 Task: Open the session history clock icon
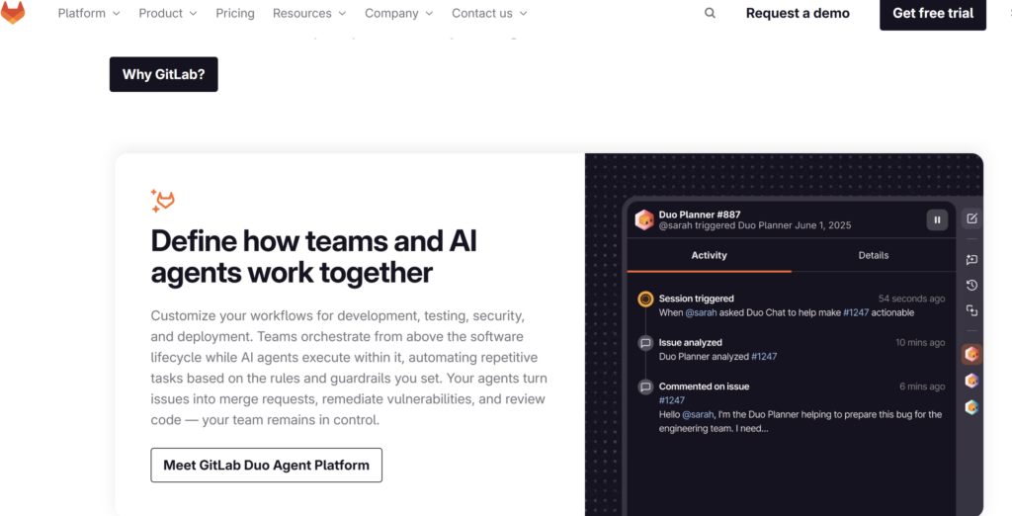click(972, 286)
